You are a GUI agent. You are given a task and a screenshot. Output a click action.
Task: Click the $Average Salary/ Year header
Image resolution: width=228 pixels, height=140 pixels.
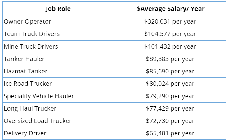pyautogui.click(x=170, y=9)
